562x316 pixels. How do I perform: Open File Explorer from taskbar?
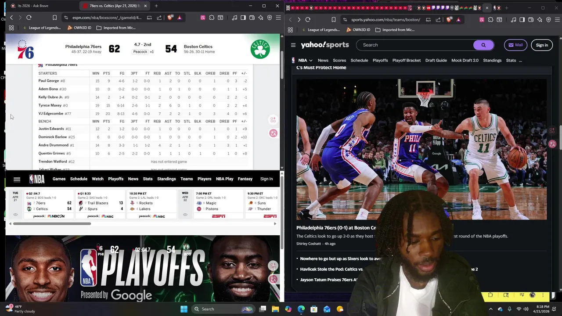click(275, 309)
